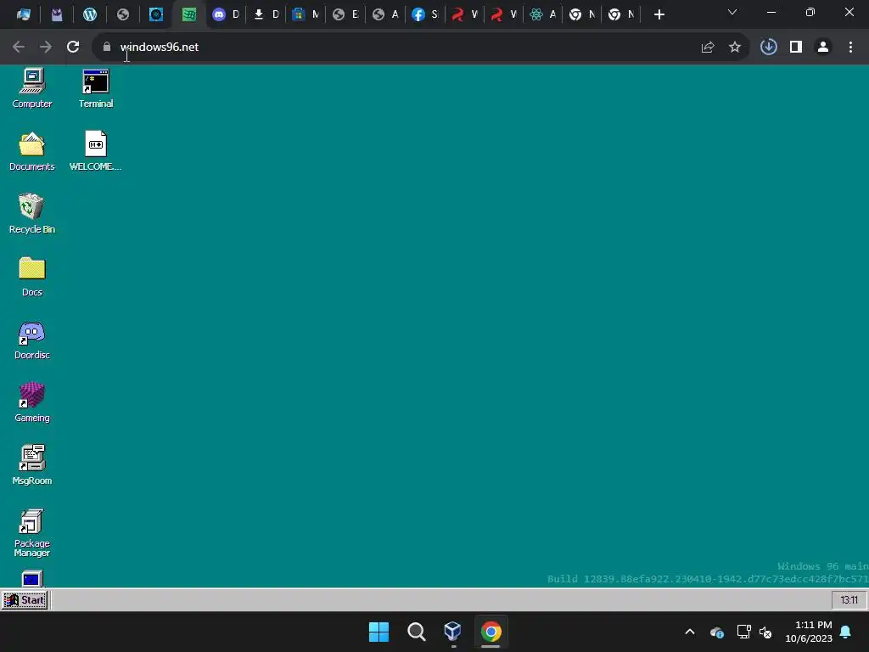Viewport: 869px width, 652px height.
Task: Switch to the Facebook tab
Action: (x=426, y=15)
